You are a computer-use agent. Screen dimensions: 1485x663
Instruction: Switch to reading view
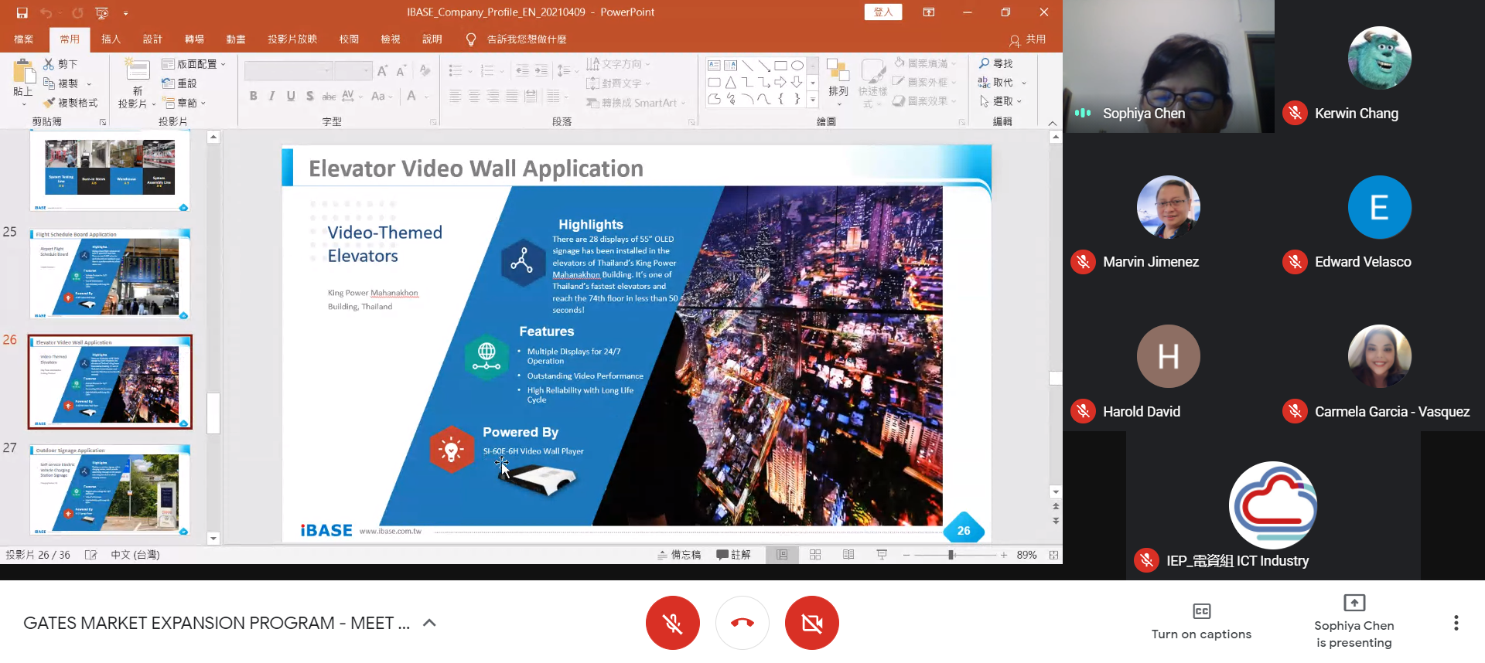848,555
